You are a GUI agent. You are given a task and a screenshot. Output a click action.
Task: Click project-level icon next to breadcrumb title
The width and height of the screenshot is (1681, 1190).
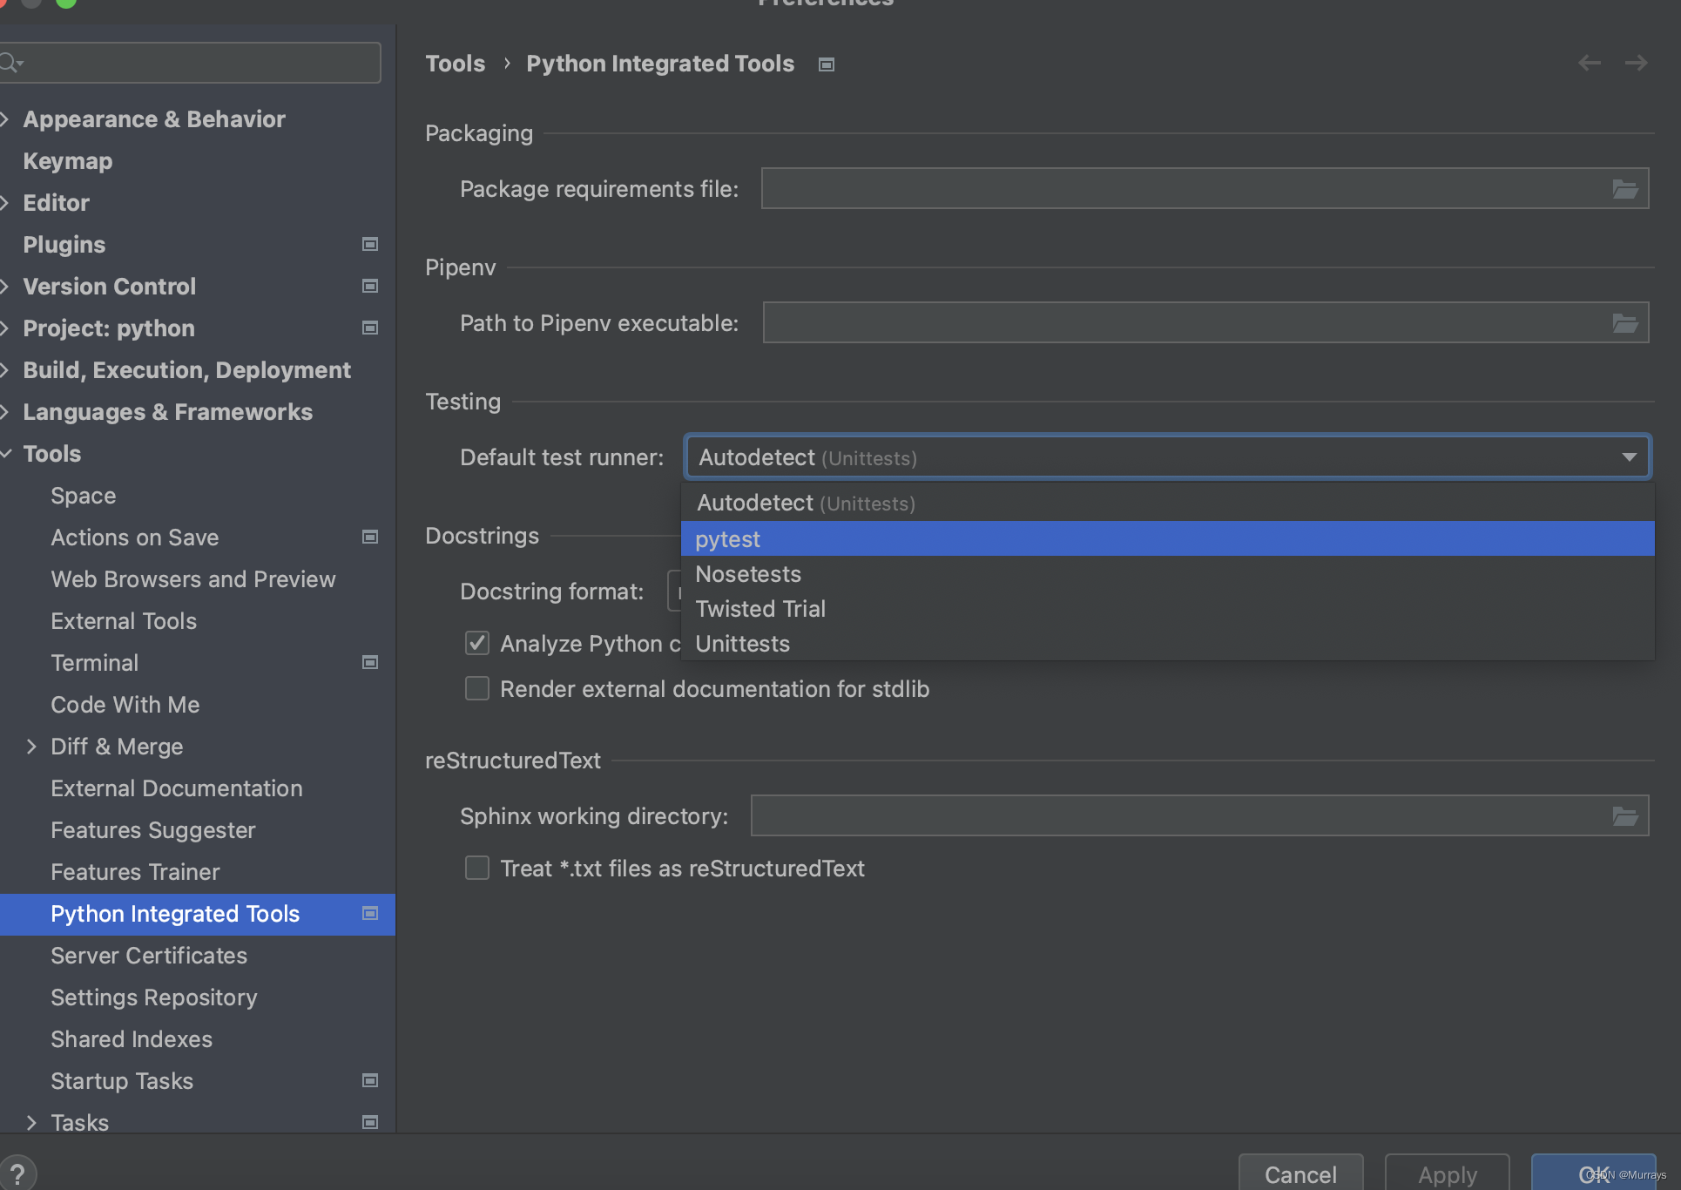point(827,64)
